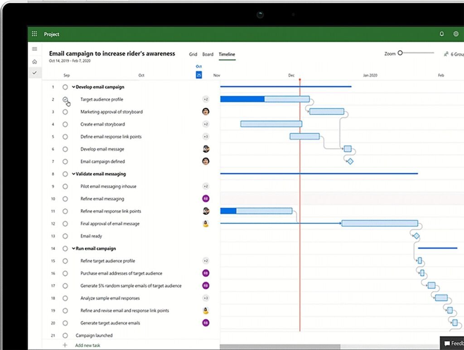Viewport: 464px width, 350px height.
Task: Go to Home in left sidebar
Action: [34, 61]
